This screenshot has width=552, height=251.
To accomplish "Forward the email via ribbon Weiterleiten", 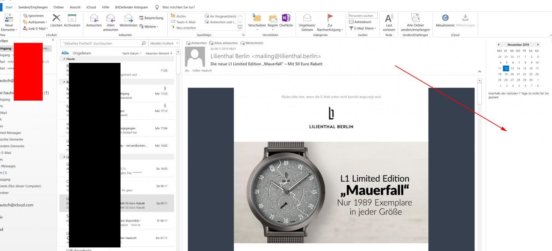I will (x=128, y=21).
